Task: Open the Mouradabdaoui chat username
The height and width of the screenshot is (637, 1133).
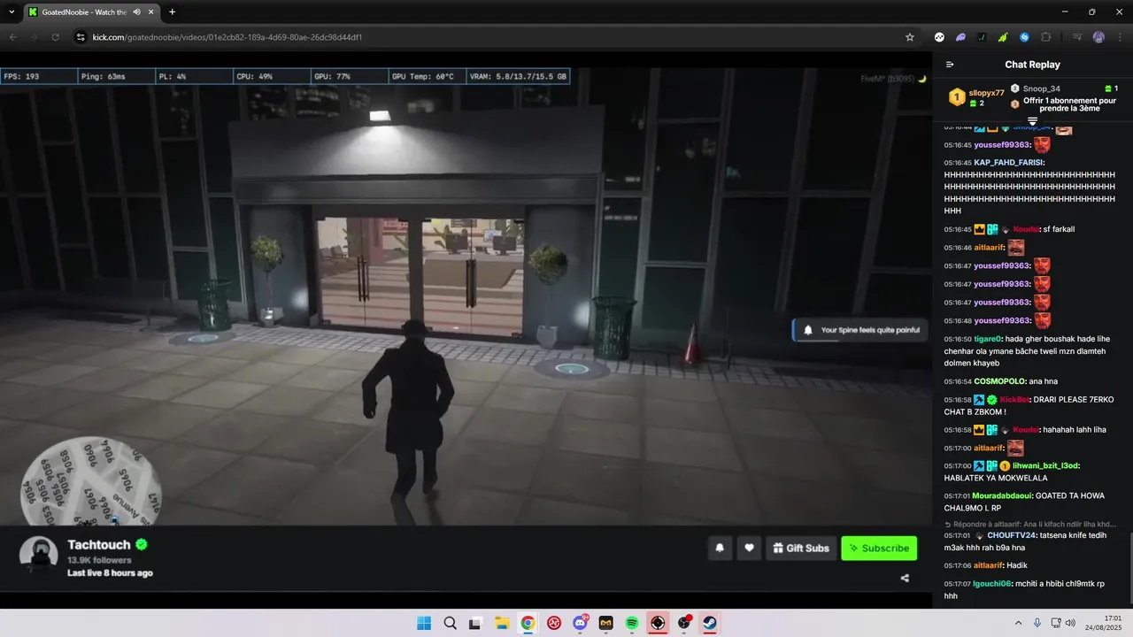Action: tap(1002, 496)
